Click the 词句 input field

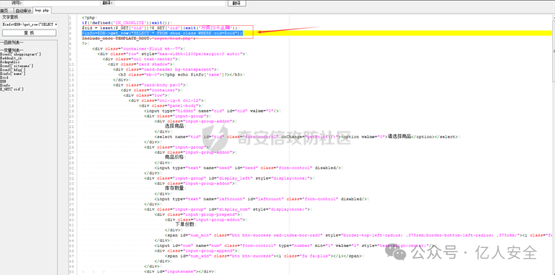click(61, 3)
